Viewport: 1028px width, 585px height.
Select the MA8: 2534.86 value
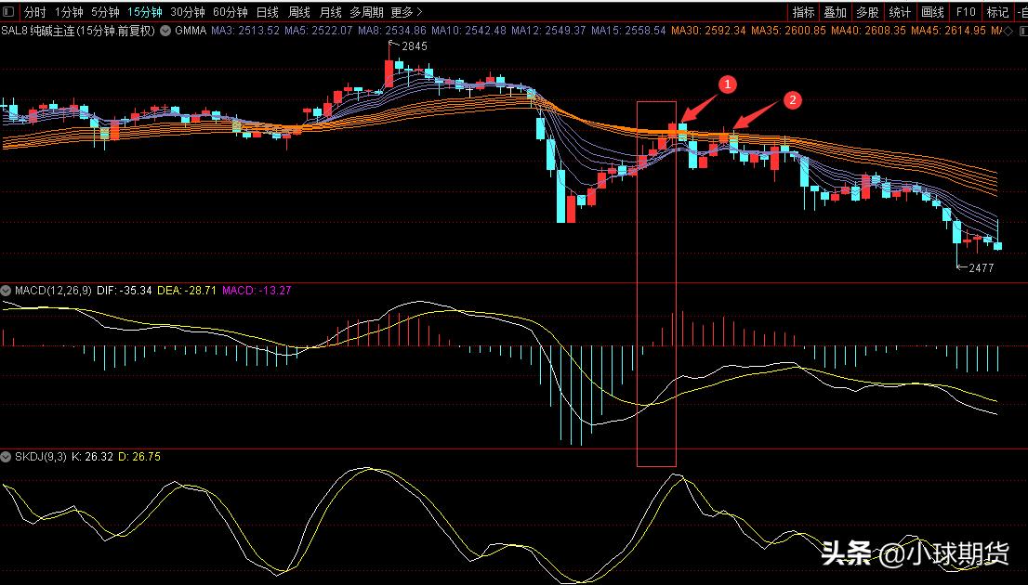point(392,30)
